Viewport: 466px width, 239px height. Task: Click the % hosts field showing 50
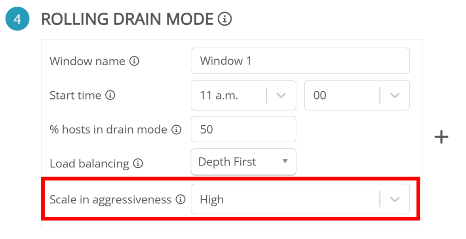pos(243,129)
